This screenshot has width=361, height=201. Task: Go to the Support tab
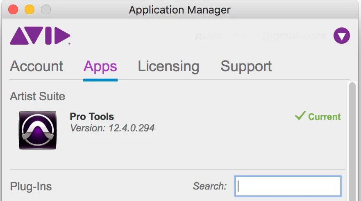pos(246,67)
